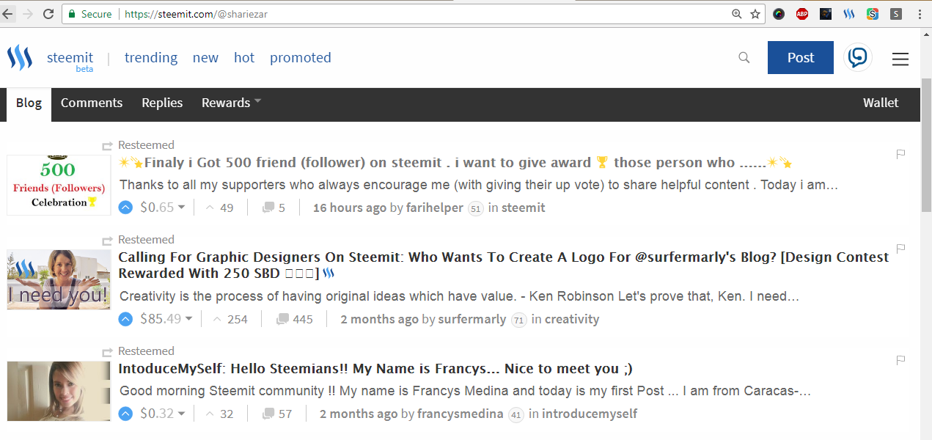Click the zoom magnifier in address bar

737,14
